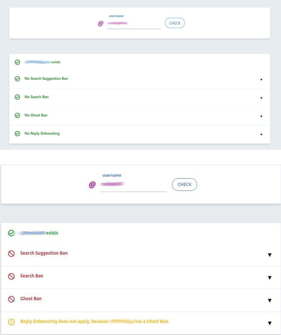Click the prohibition icon beside Search Suggestion Ban
281x335 pixels.
point(11,253)
